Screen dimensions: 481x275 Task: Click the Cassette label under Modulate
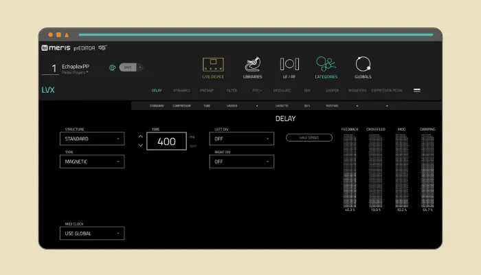pyautogui.click(x=282, y=106)
